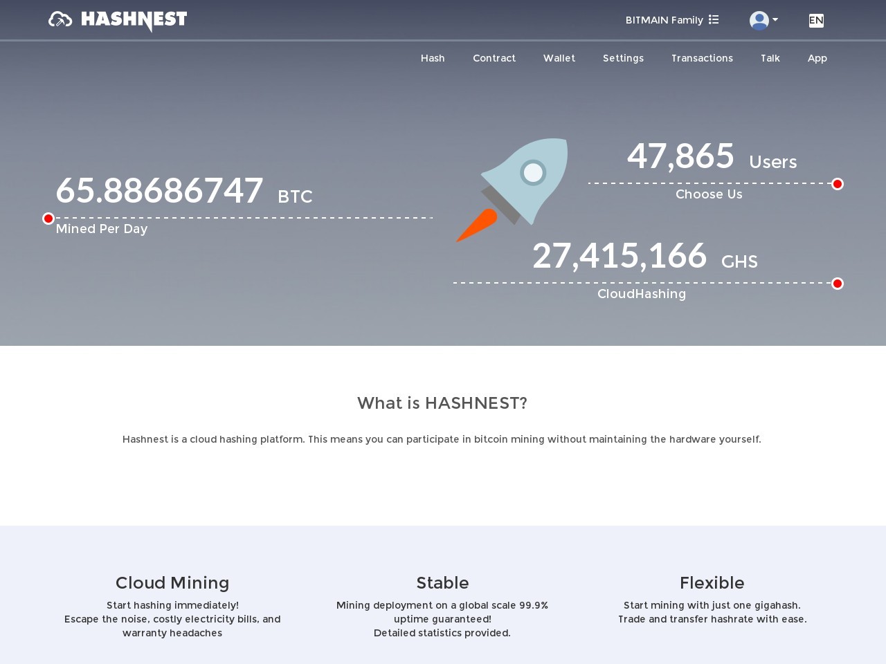Image resolution: width=886 pixels, height=664 pixels.
Task: Click the Flexible heading
Action: click(x=712, y=583)
